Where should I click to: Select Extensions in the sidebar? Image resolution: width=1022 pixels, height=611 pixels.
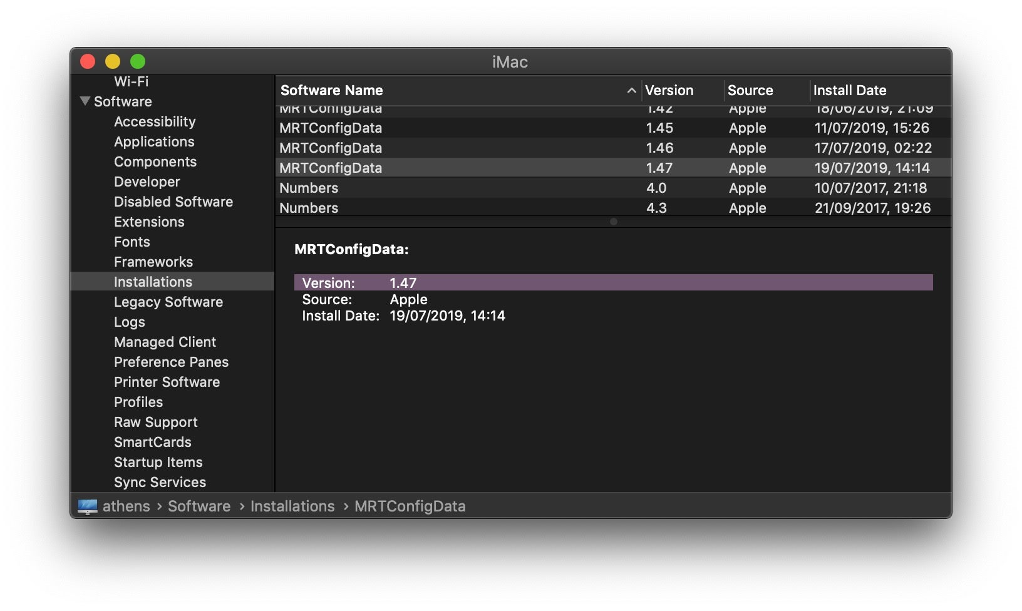(x=149, y=222)
